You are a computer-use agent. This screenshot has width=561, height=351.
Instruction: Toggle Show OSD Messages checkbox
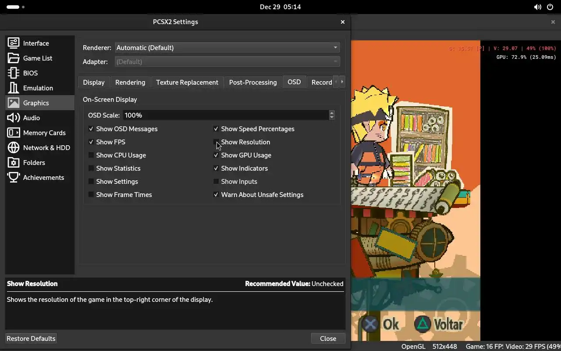tap(91, 129)
